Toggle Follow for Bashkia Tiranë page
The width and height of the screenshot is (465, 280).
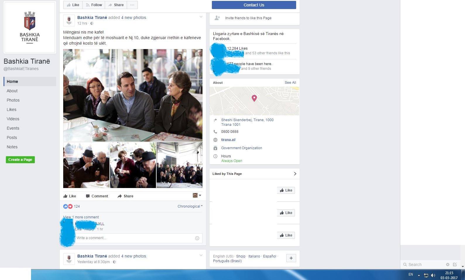tap(94, 5)
